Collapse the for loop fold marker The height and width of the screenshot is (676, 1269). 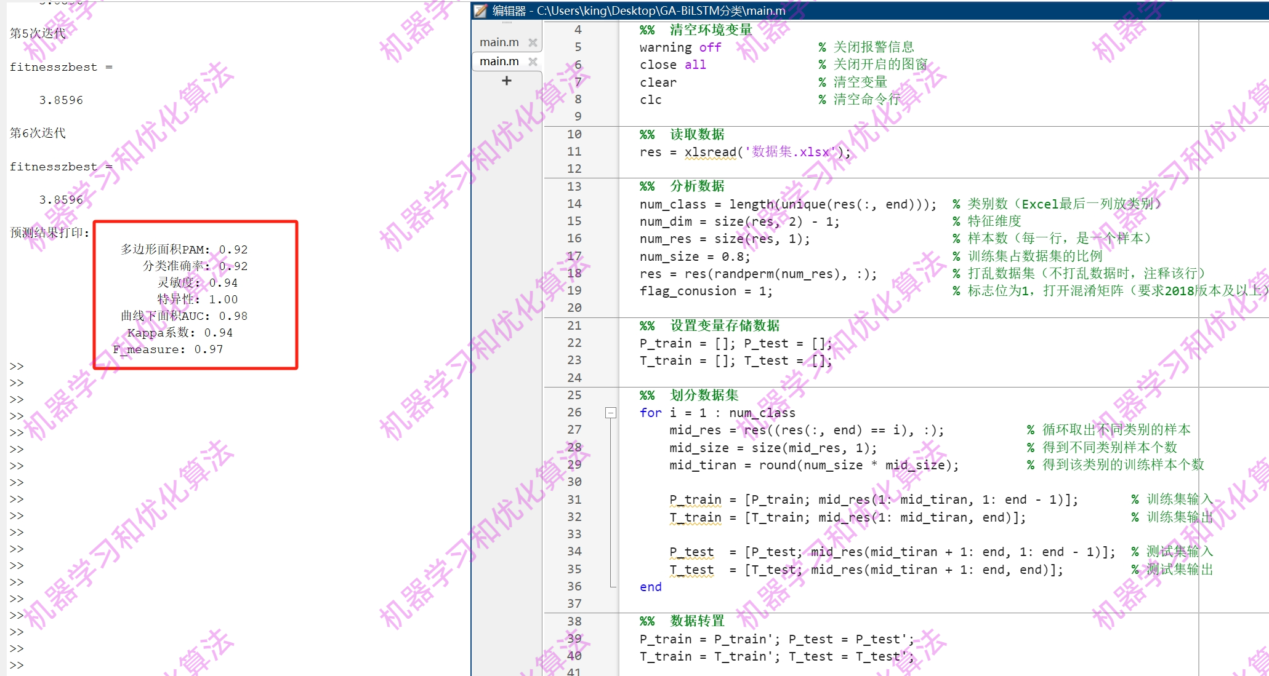(x=610, y=413)
